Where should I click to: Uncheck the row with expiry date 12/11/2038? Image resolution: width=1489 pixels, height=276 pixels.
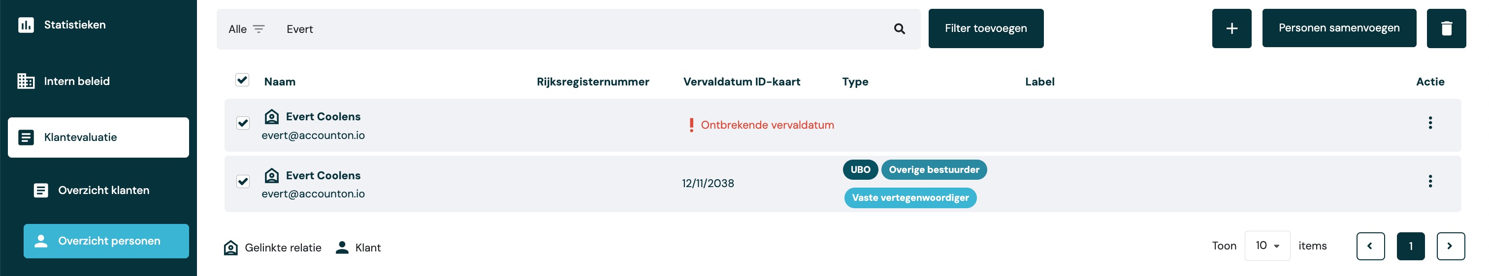(x=243, y=182)
